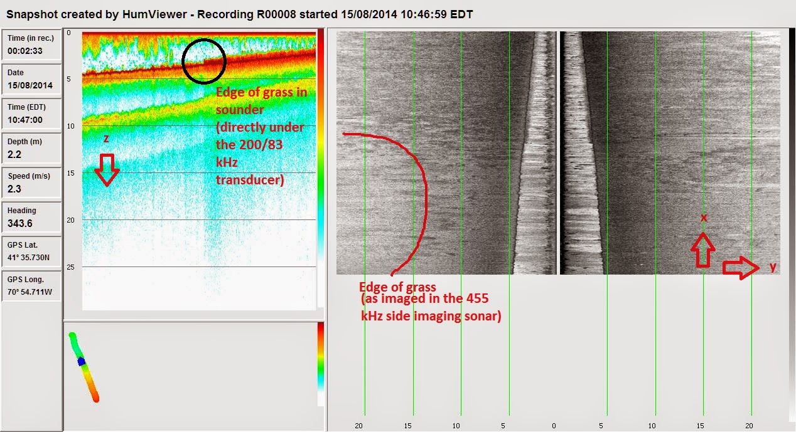Select the "Time (in rec.)" 00:02:33 field
This screenshot has width=796, height=432.
point(31,45)
